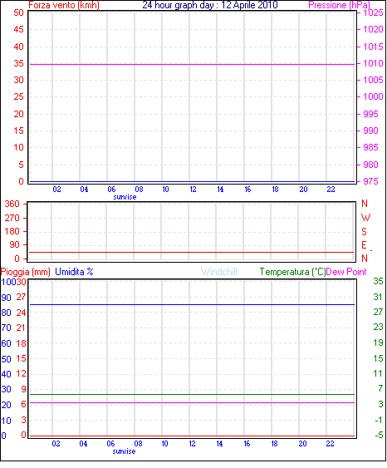
Task: Click the 'Temperatura (°C)' legend label
Action: tap(292, 272)
